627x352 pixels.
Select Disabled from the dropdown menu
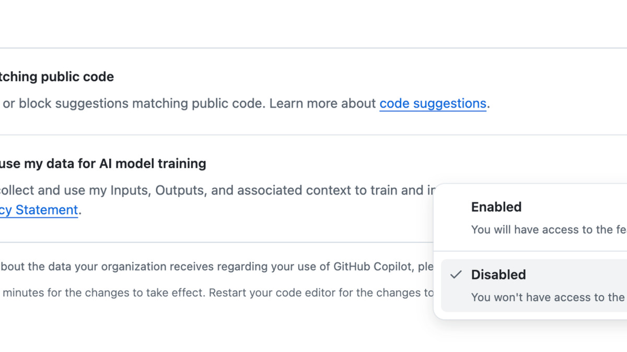(498, 274)
